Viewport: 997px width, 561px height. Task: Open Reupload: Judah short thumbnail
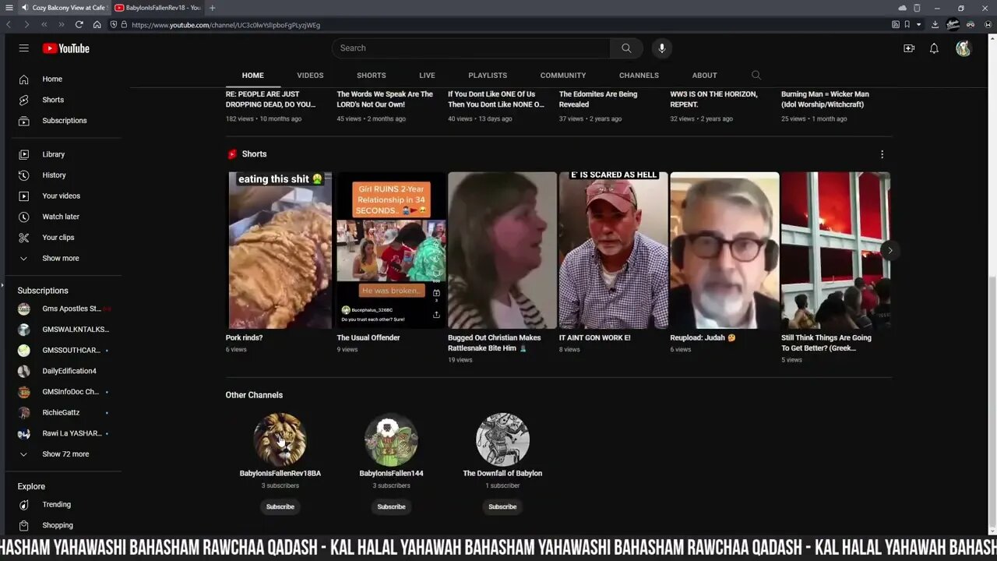tap(724, 250)
